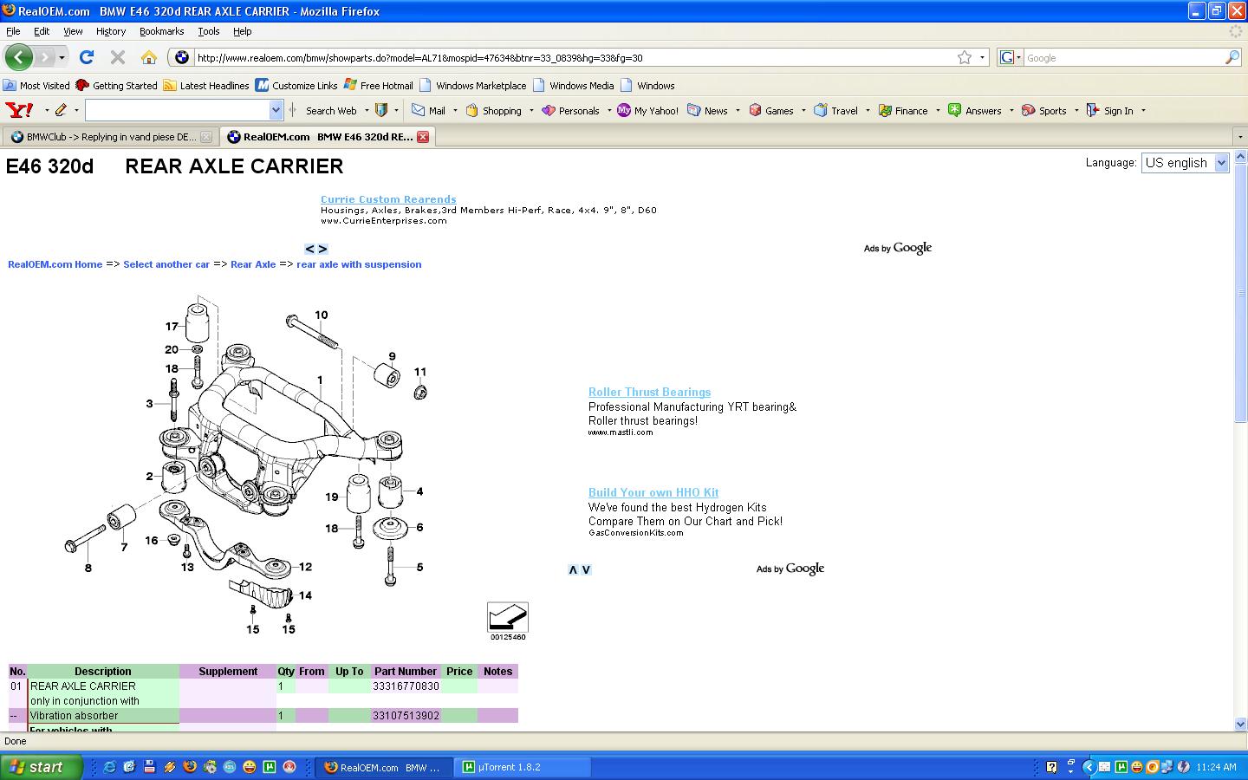The height and width of the screenshot is (780, 1248).
Task: Click the Vibration absorber table row text
Action: pos(74,715)
